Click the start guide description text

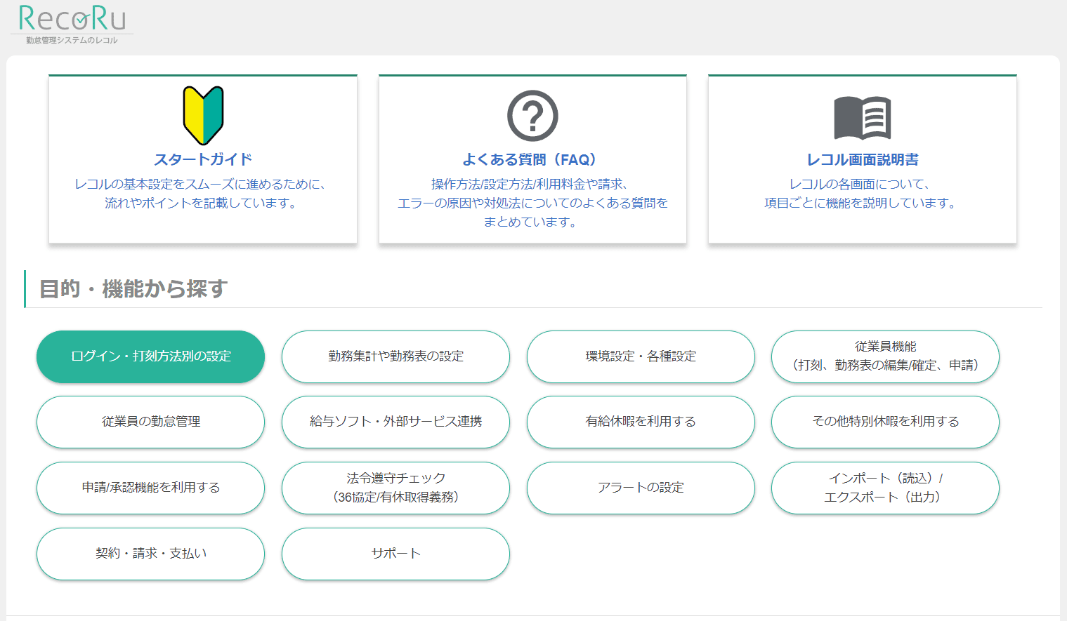(203, 194)
